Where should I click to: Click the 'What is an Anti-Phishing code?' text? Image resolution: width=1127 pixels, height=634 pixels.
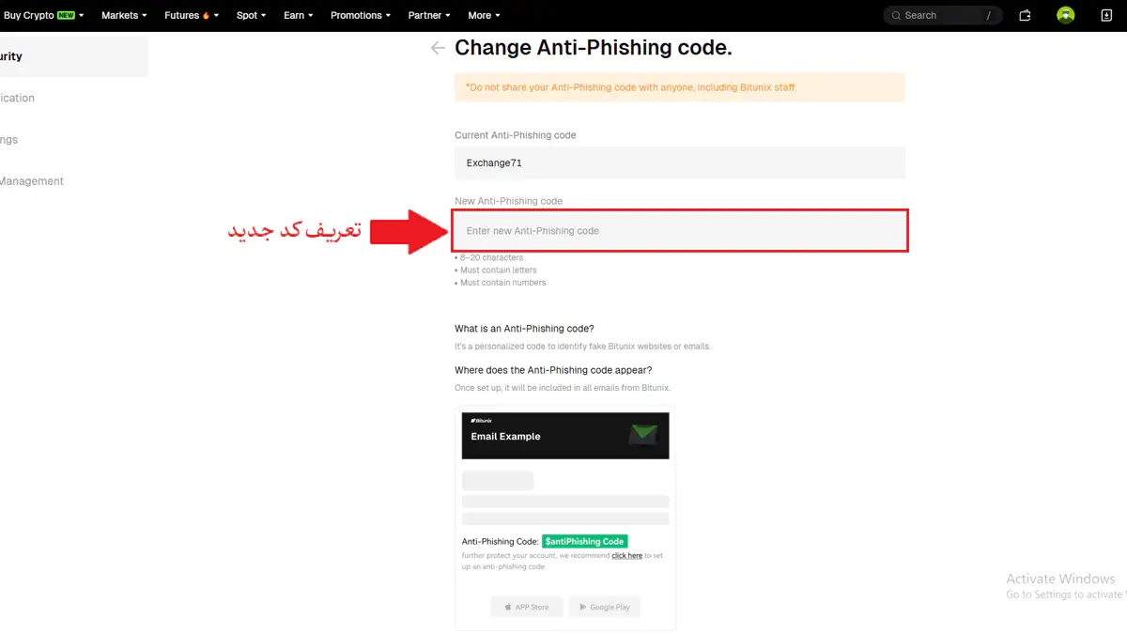coord(524,329)
